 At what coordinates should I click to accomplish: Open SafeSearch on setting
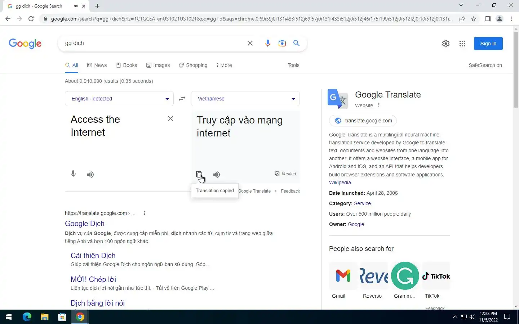485,65
